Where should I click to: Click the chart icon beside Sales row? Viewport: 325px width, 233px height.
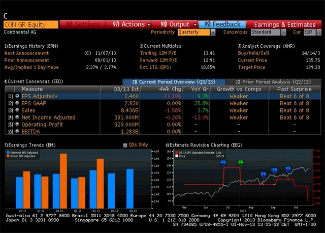pyautogui.click(x=17, y=110)
